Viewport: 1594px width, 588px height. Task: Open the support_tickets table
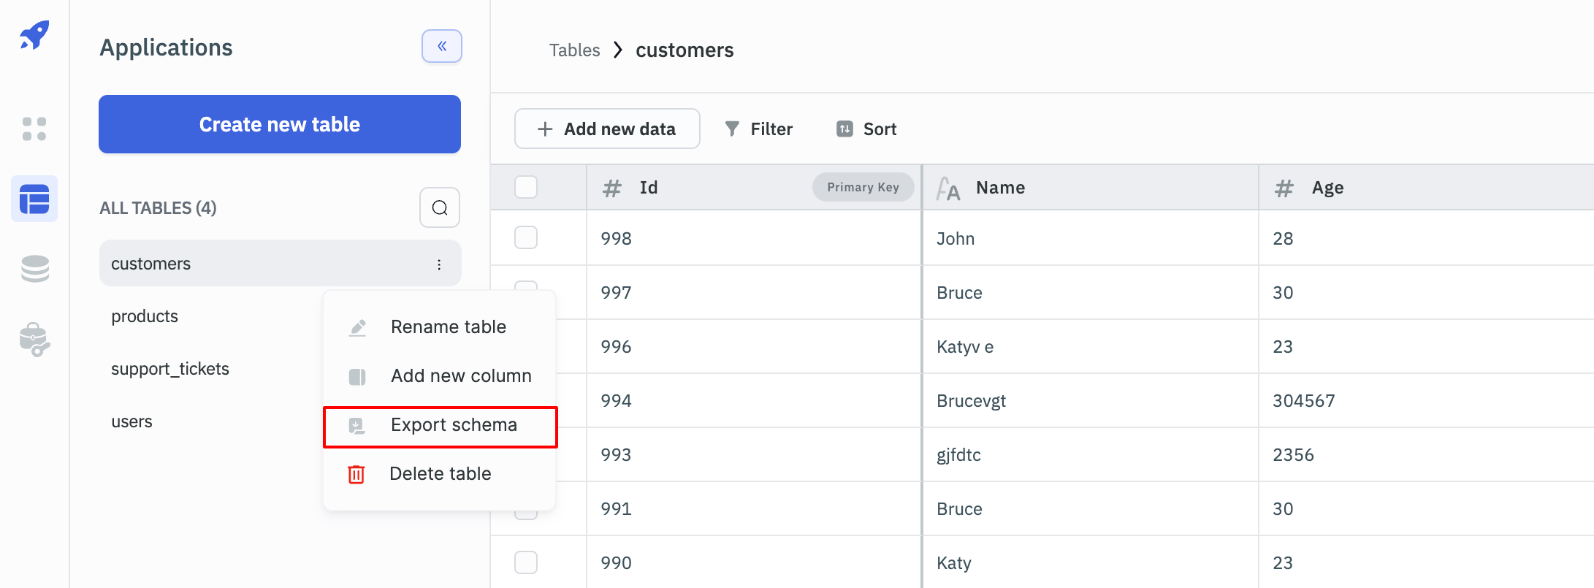(170, 369)
